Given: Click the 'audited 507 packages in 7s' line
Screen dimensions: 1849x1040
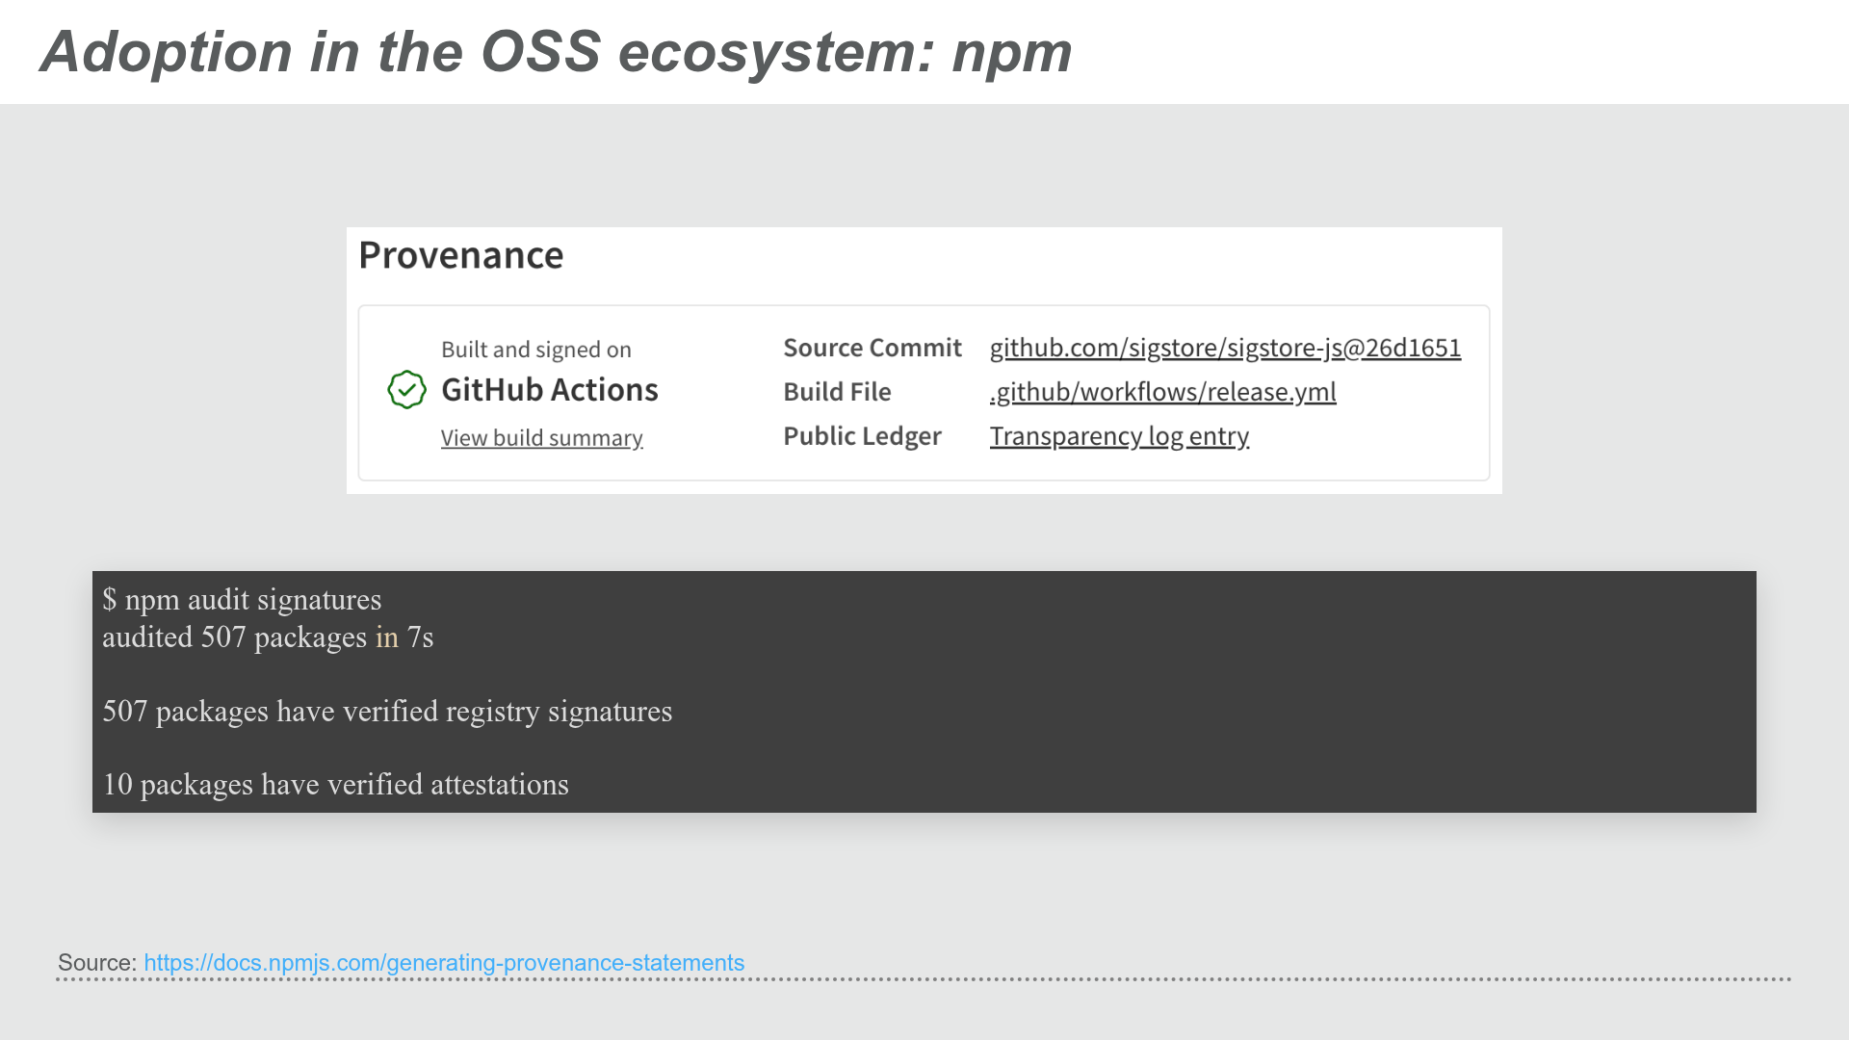Looking at the screenshot, I should coord(268,637).
